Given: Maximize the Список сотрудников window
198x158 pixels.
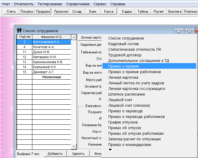Looking at the screenshot, I should click(x=189, y=31).
